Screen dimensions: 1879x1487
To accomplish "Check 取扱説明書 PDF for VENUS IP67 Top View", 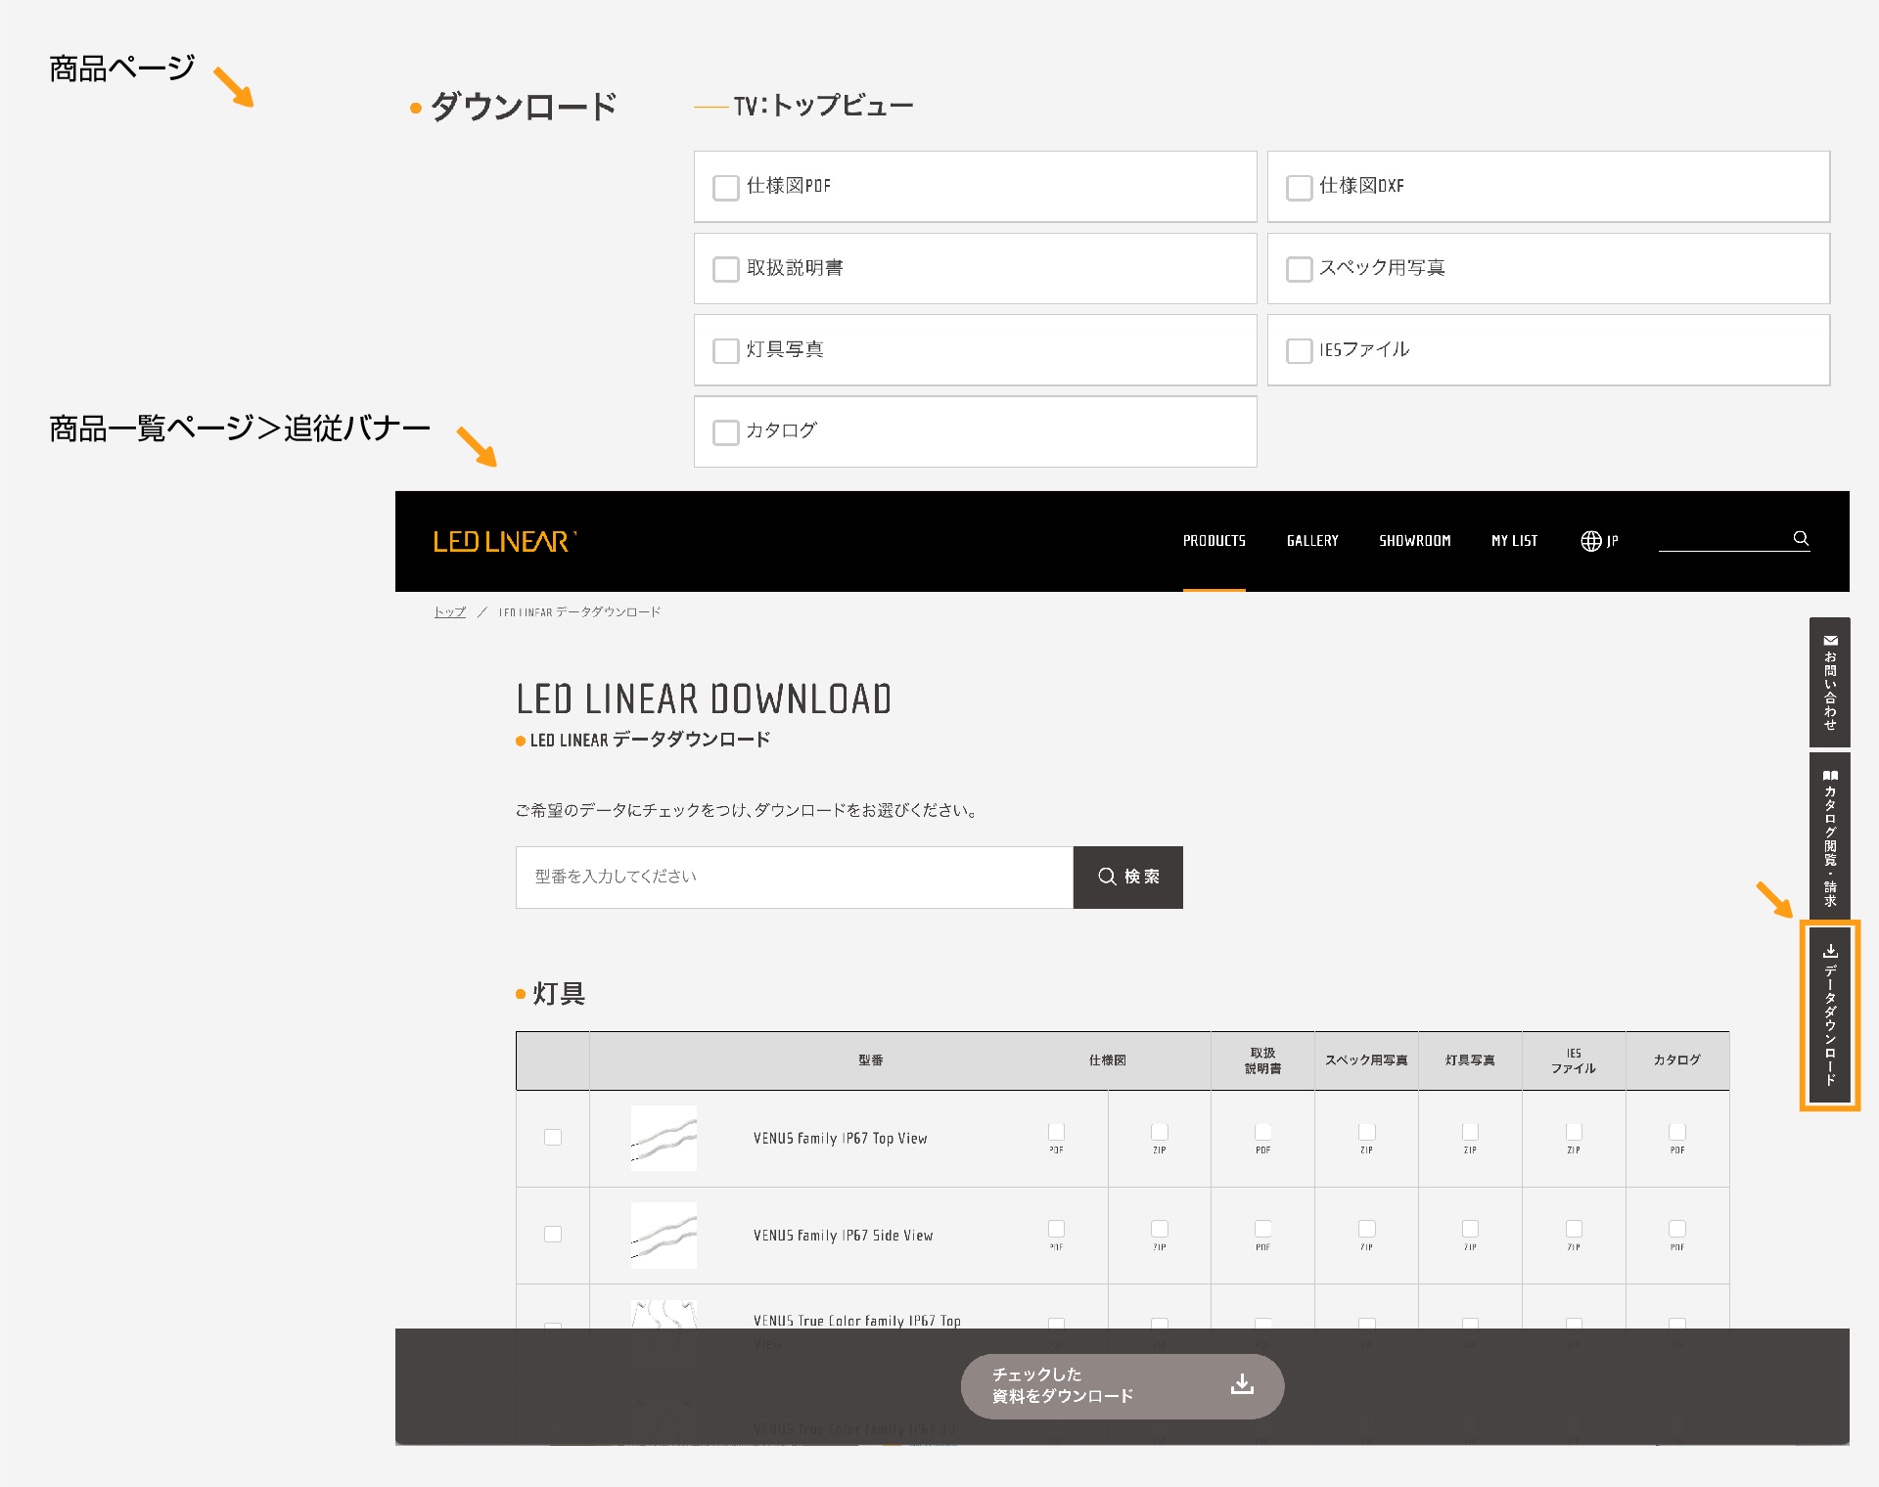I will pos(1263,1131).
